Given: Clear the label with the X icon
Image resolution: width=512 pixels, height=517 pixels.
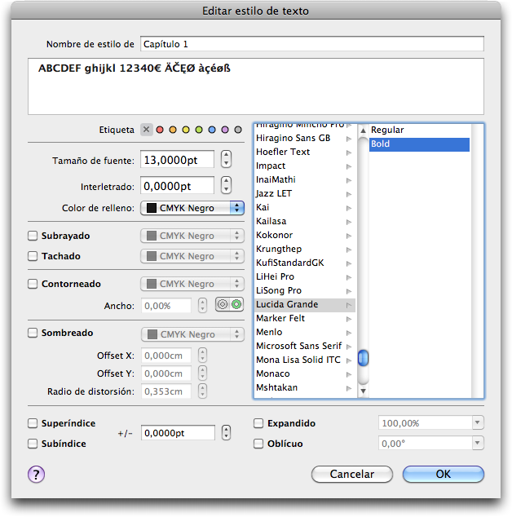Looking at the screenshot, I should click(x=147, y=130).
